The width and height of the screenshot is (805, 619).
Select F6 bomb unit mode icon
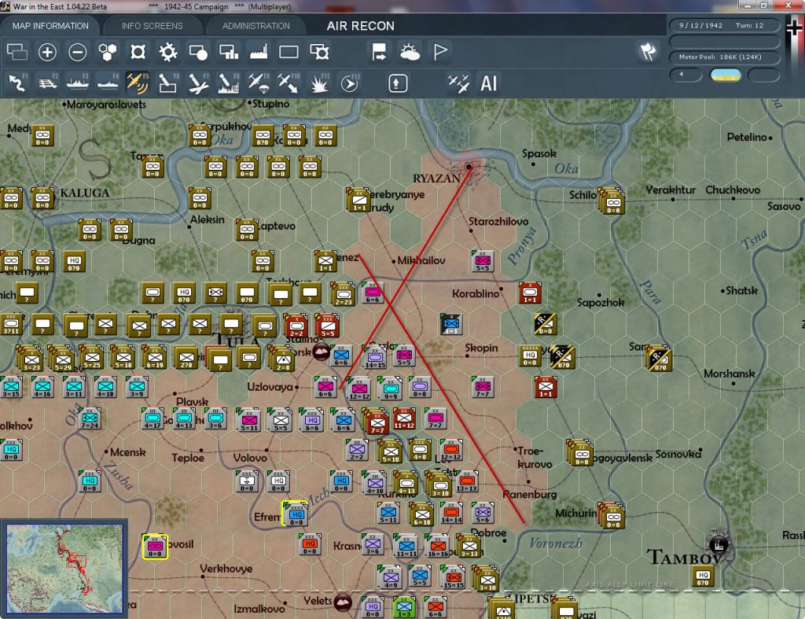pyautogui.click(x=168, y=83)
